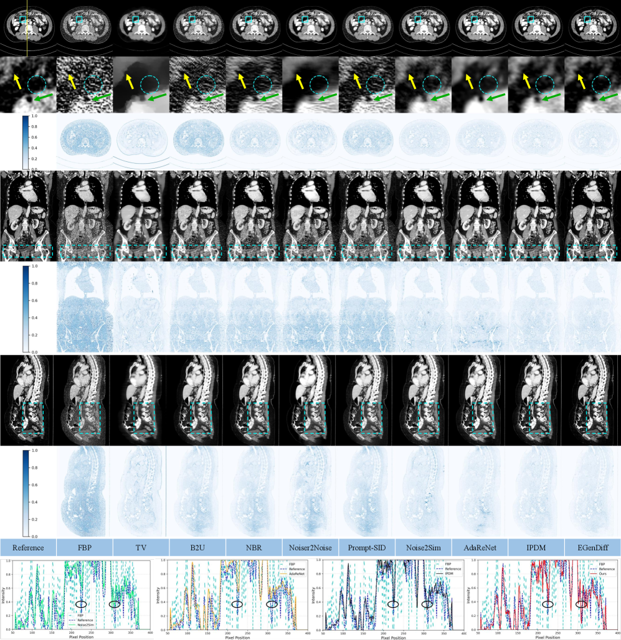The width and height of the screenshot is (621, 640).
Task: Open the Reference zoomed ROI patch
Action: click(x=28, y=85)
